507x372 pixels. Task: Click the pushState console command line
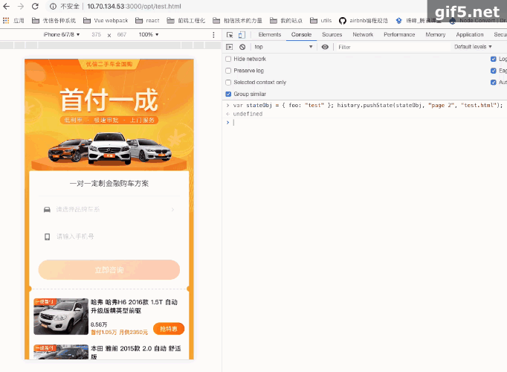(368, 105)
